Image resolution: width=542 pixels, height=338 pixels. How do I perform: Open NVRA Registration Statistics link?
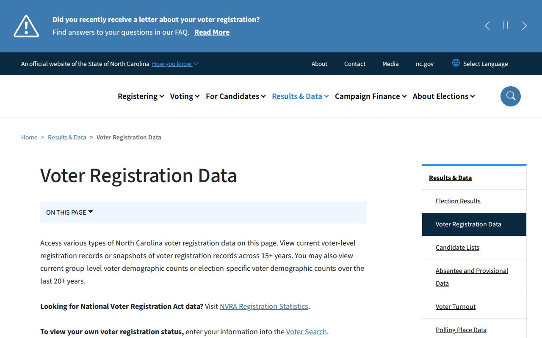tap(264, 306)
